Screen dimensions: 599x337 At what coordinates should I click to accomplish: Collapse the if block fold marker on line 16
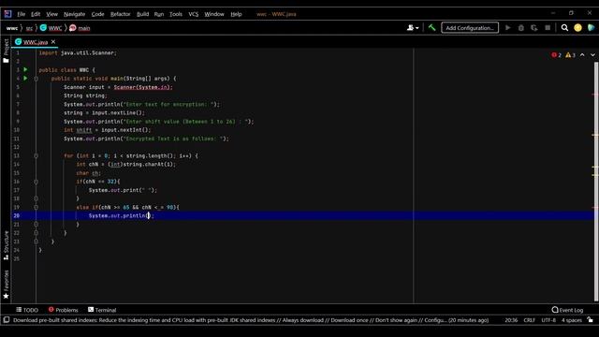[x=36, y=182]
